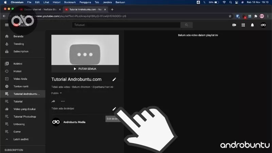Open the Wi-Fi status menu
This screenshot has width=272, height=153.
(x=224, y=2)
